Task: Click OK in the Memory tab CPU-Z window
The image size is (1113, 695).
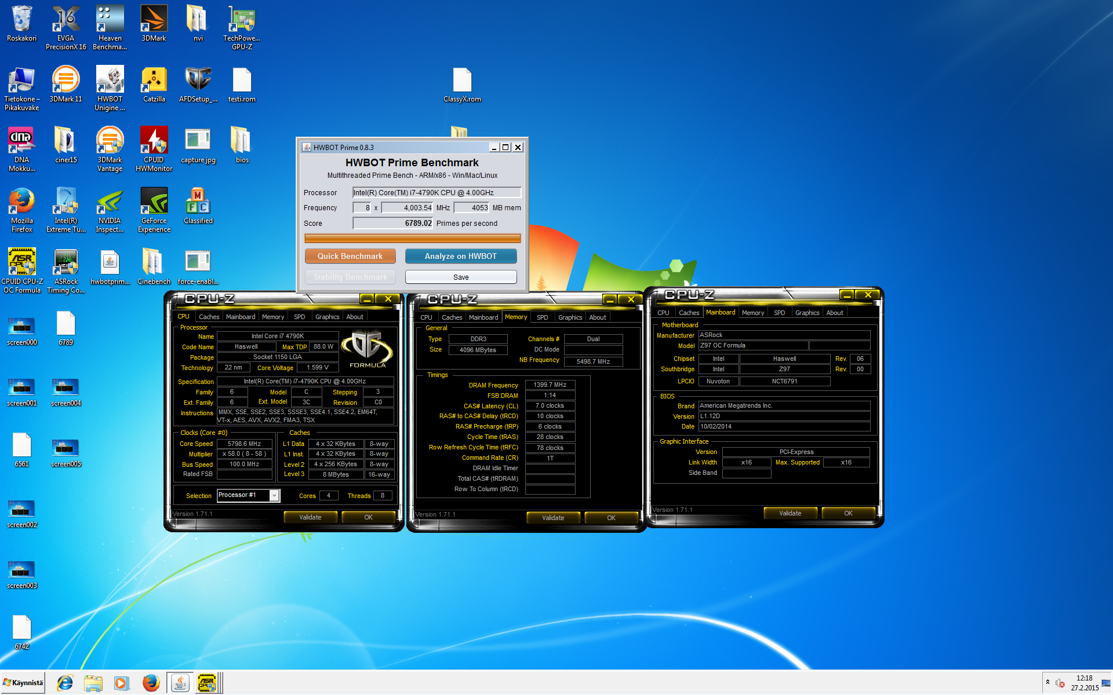Action: (x=611, y=518)
